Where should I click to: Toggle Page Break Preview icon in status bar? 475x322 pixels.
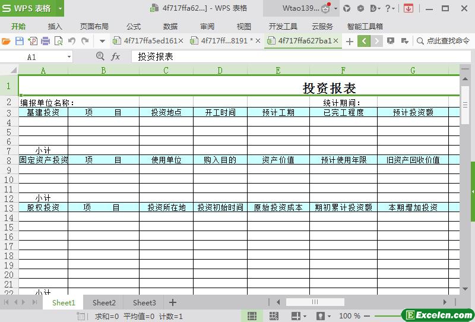[x=274, y=316]
